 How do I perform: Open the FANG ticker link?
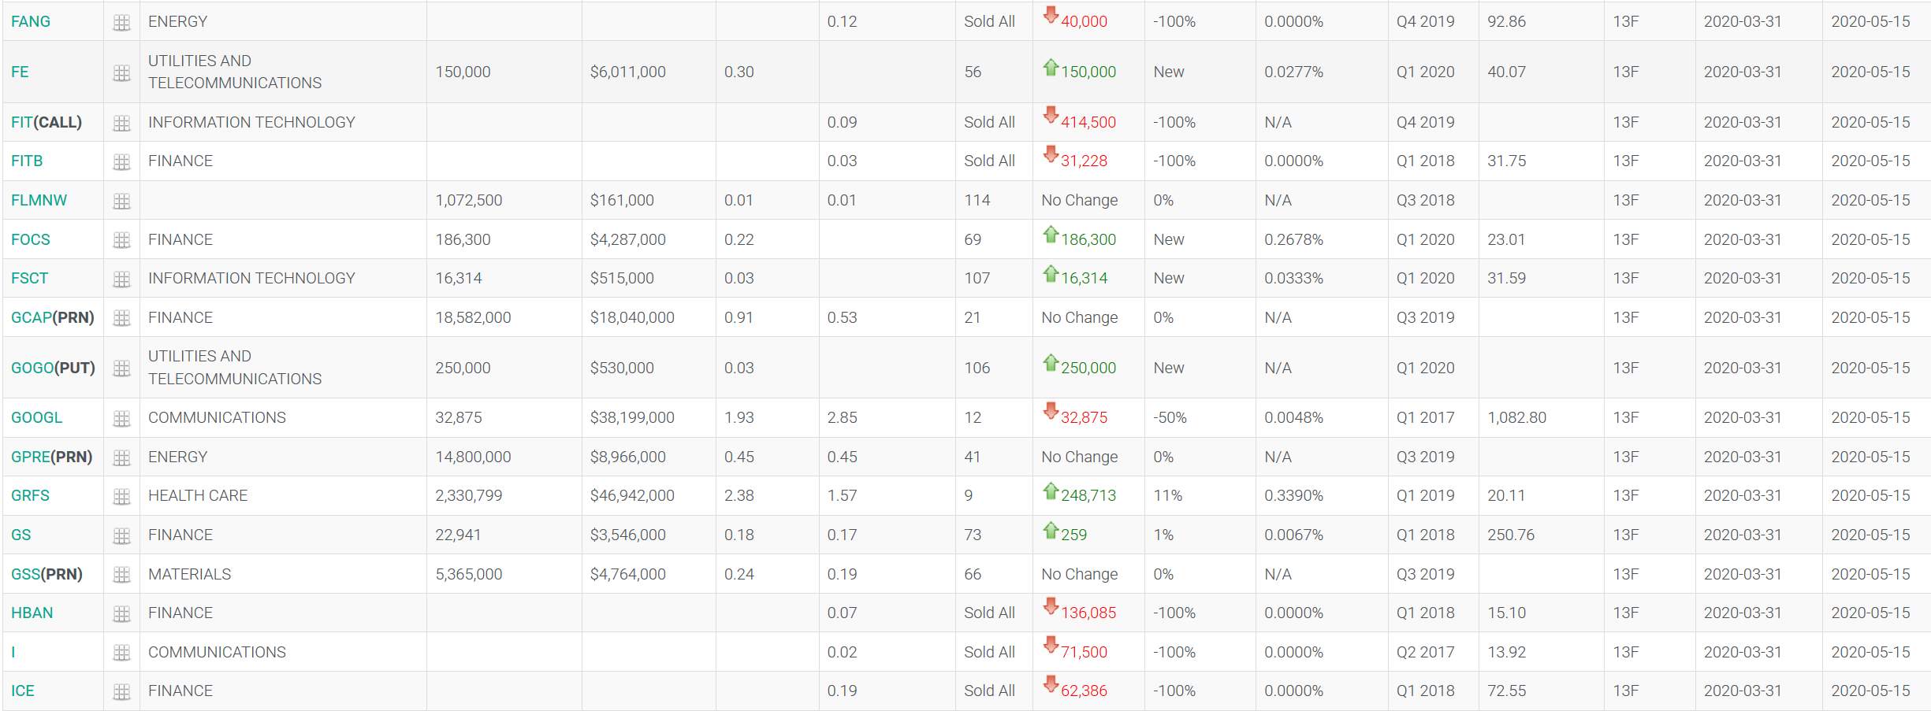(31, 22)
